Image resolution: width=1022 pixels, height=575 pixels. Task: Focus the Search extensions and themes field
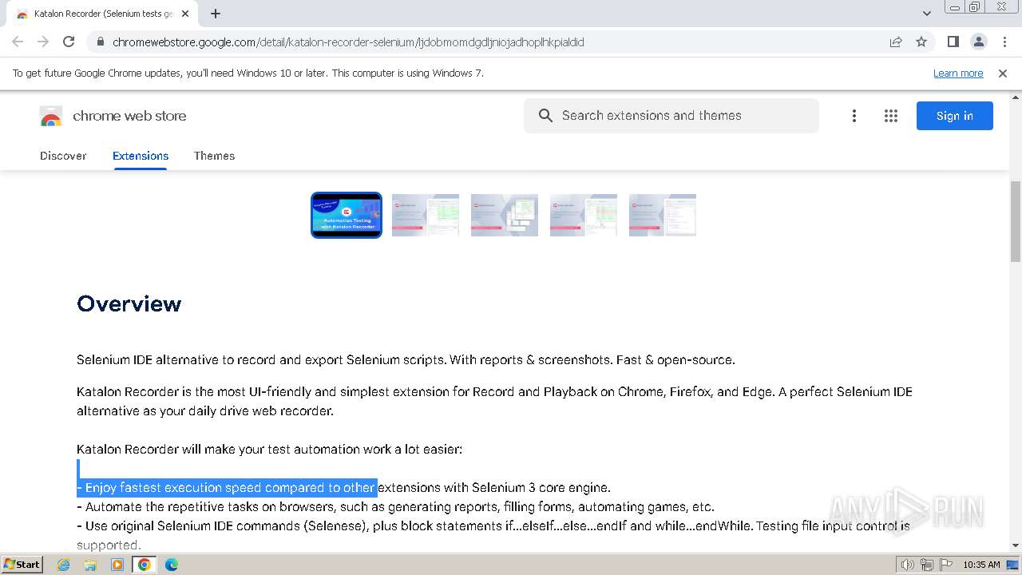point(671,116)
